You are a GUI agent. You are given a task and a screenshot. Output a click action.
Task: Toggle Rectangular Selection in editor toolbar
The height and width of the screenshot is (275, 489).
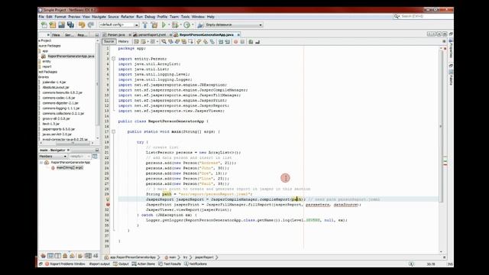190,42
